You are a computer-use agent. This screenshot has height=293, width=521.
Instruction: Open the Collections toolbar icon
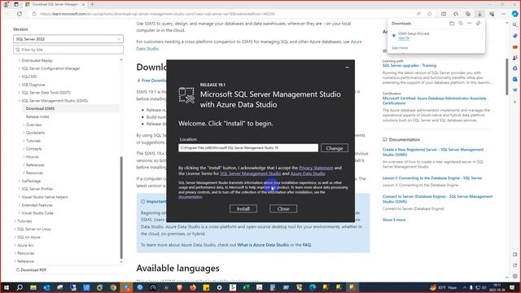pos(468,14)
